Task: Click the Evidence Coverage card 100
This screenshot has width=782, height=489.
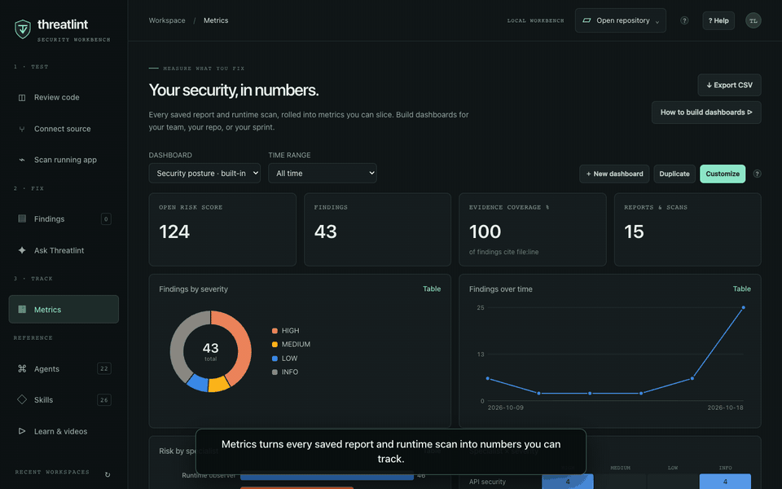Action: click(533, 230)
